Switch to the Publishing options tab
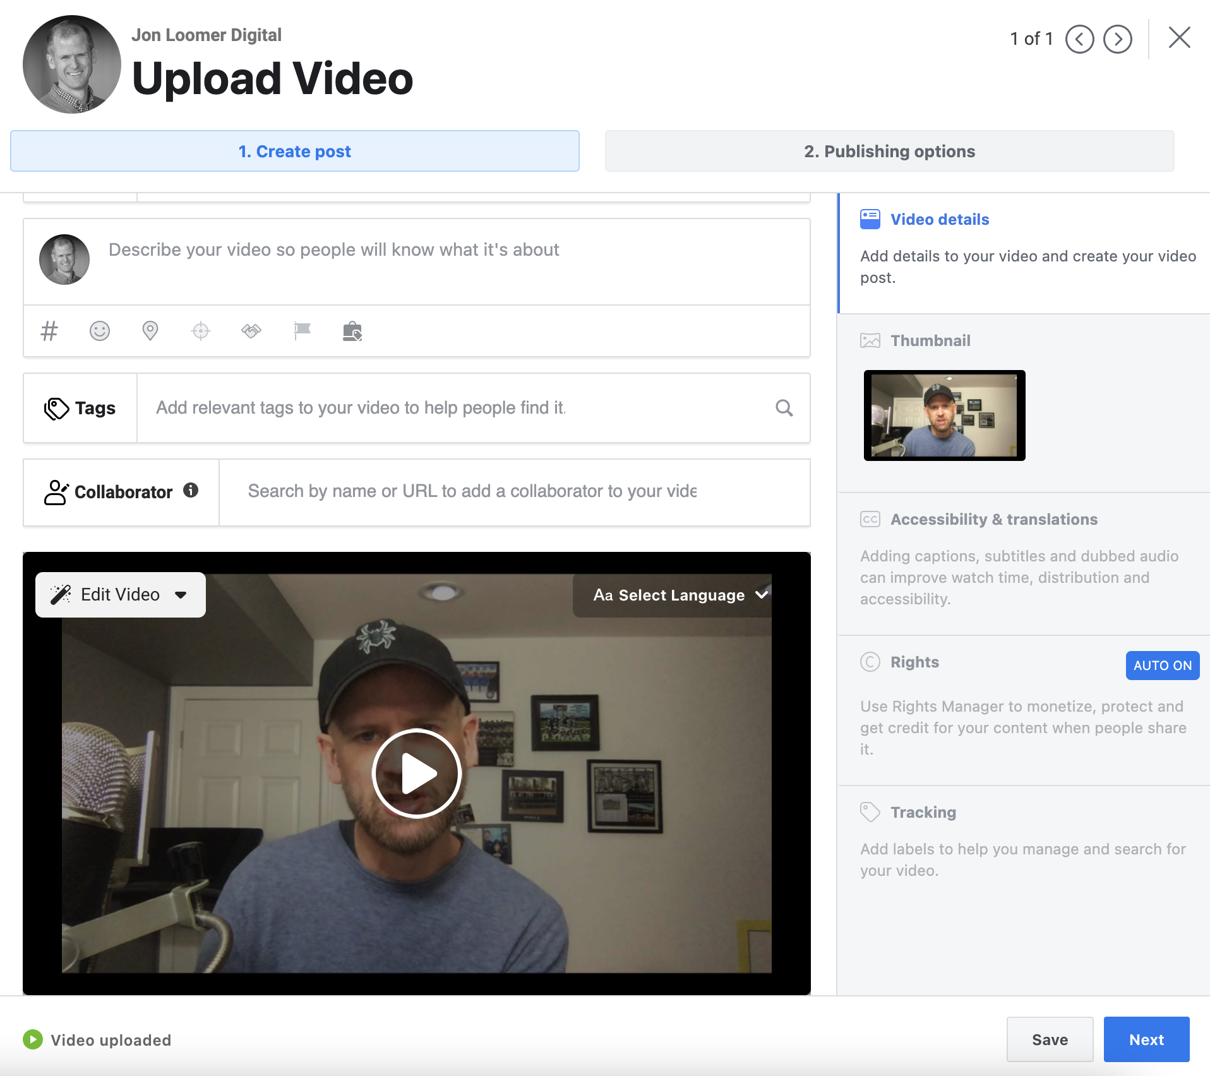 pyautogui.click(x=890, y=152)
